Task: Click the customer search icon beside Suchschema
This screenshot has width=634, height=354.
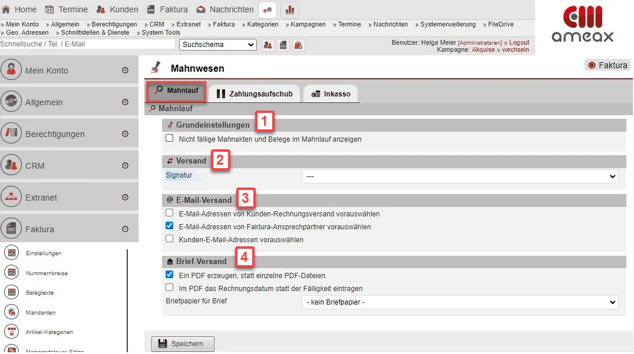Action: pos(268,45)
